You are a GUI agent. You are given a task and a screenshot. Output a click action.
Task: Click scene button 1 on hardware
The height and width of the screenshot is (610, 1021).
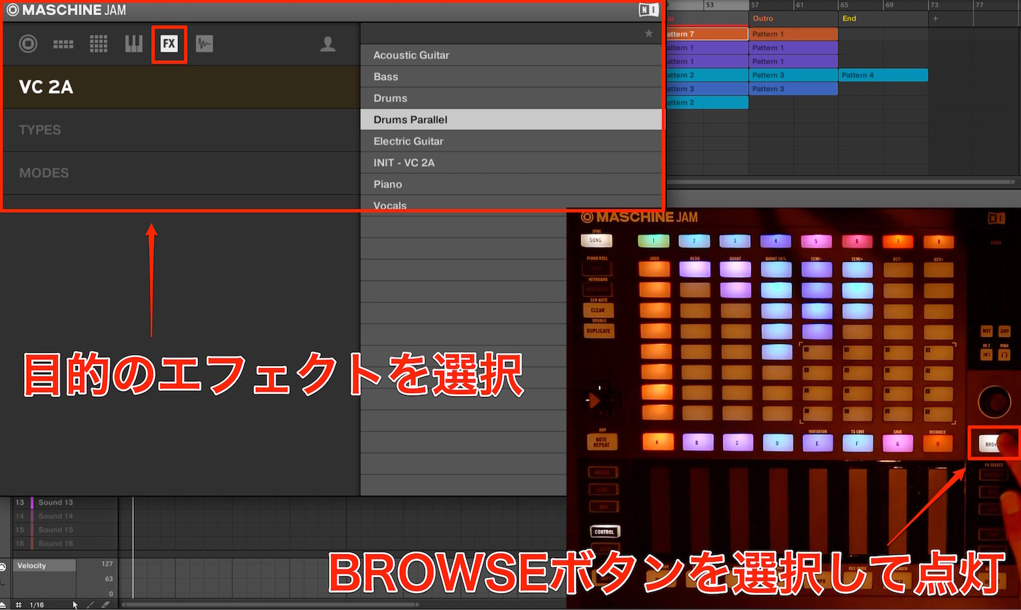point(653,241)
